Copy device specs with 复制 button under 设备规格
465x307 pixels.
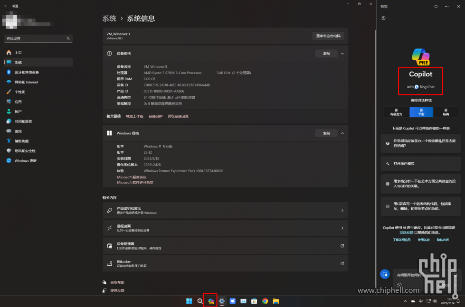point(326,54)
